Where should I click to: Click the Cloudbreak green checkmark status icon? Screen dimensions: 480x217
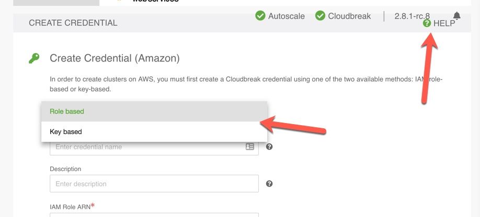coord(320,16)
